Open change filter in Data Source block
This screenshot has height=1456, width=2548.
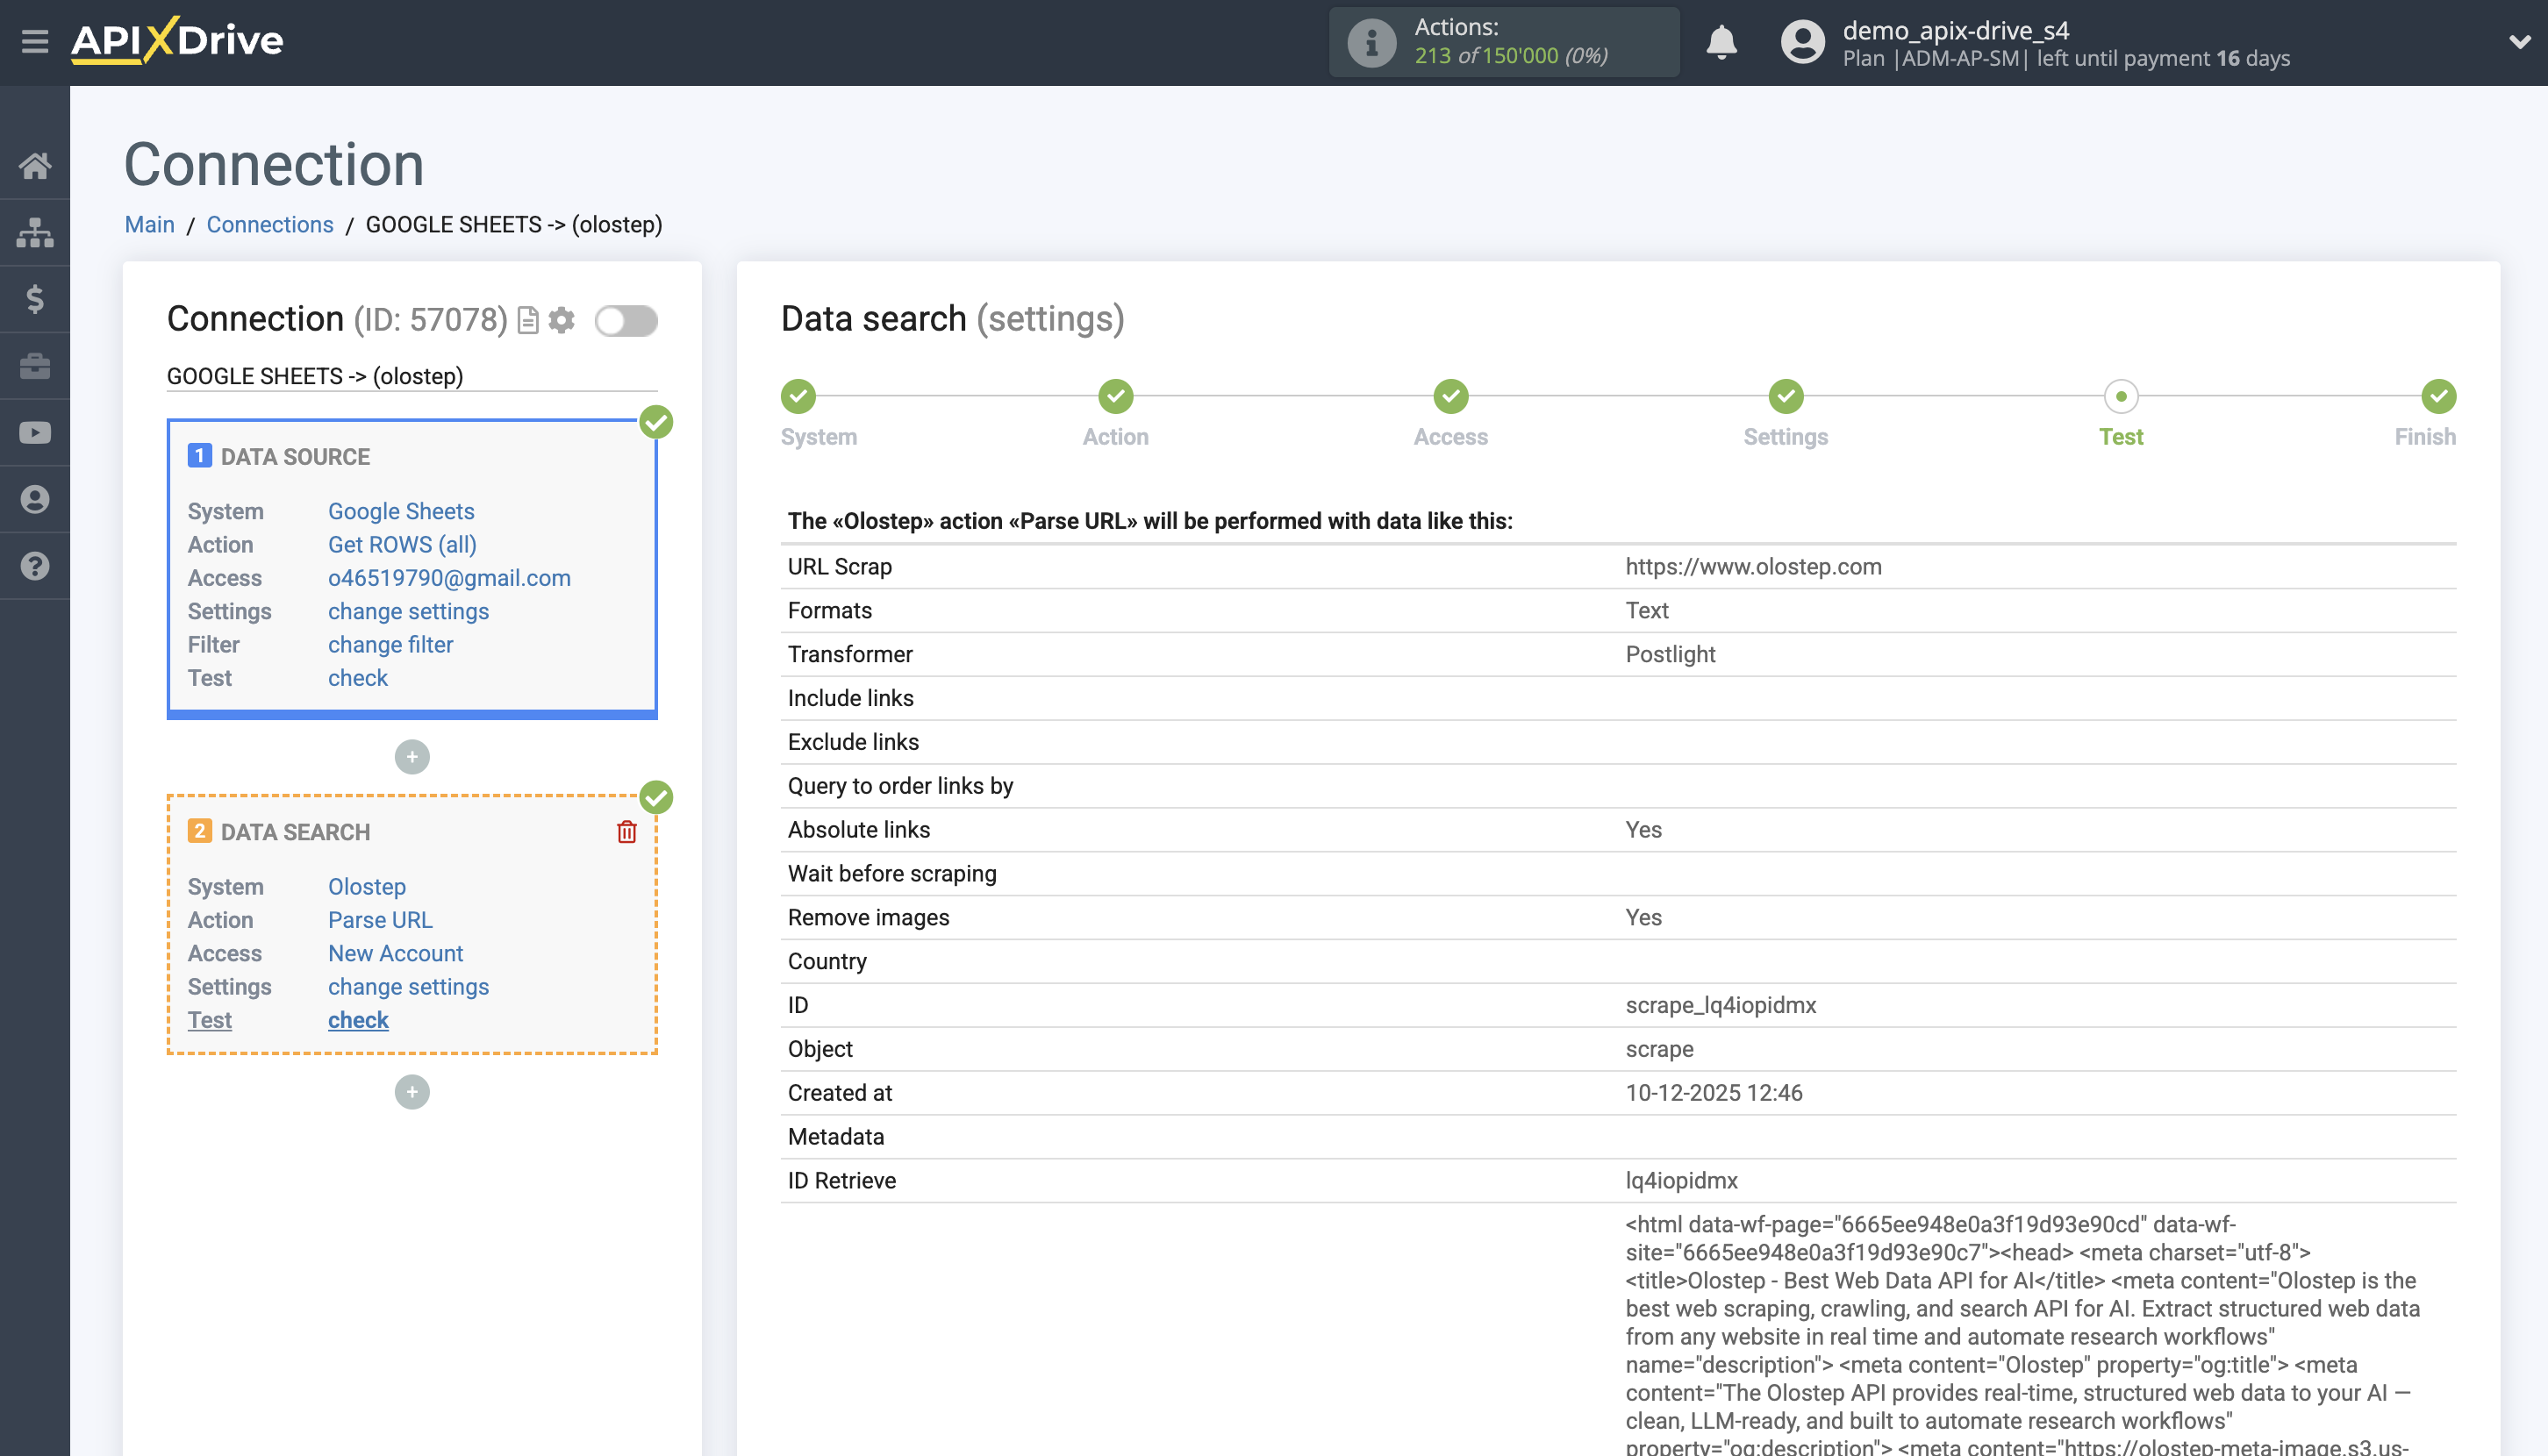(390, 645)
